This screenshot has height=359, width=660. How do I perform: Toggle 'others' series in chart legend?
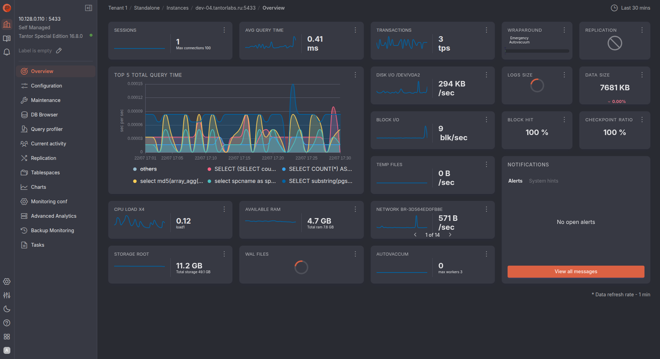pos(145,169)
